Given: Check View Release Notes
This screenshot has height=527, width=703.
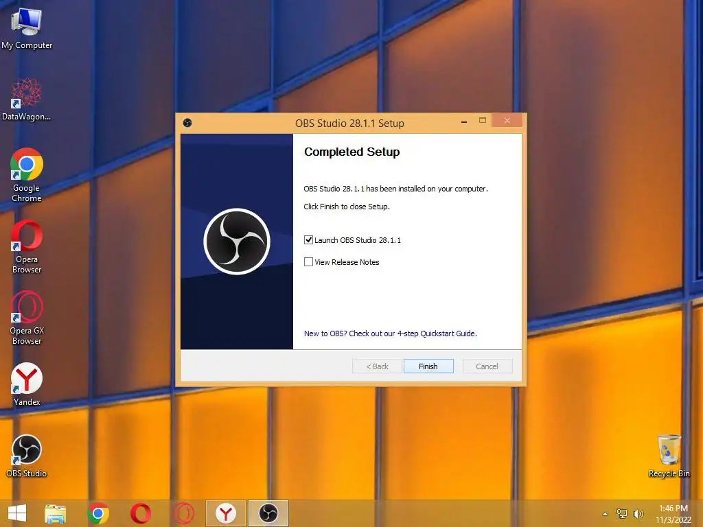Looking at the screenshot, I should (x=308, y=261).
